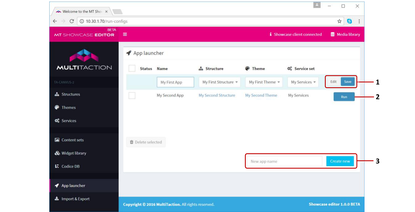Check the box for My Second App

coord(132,96)
